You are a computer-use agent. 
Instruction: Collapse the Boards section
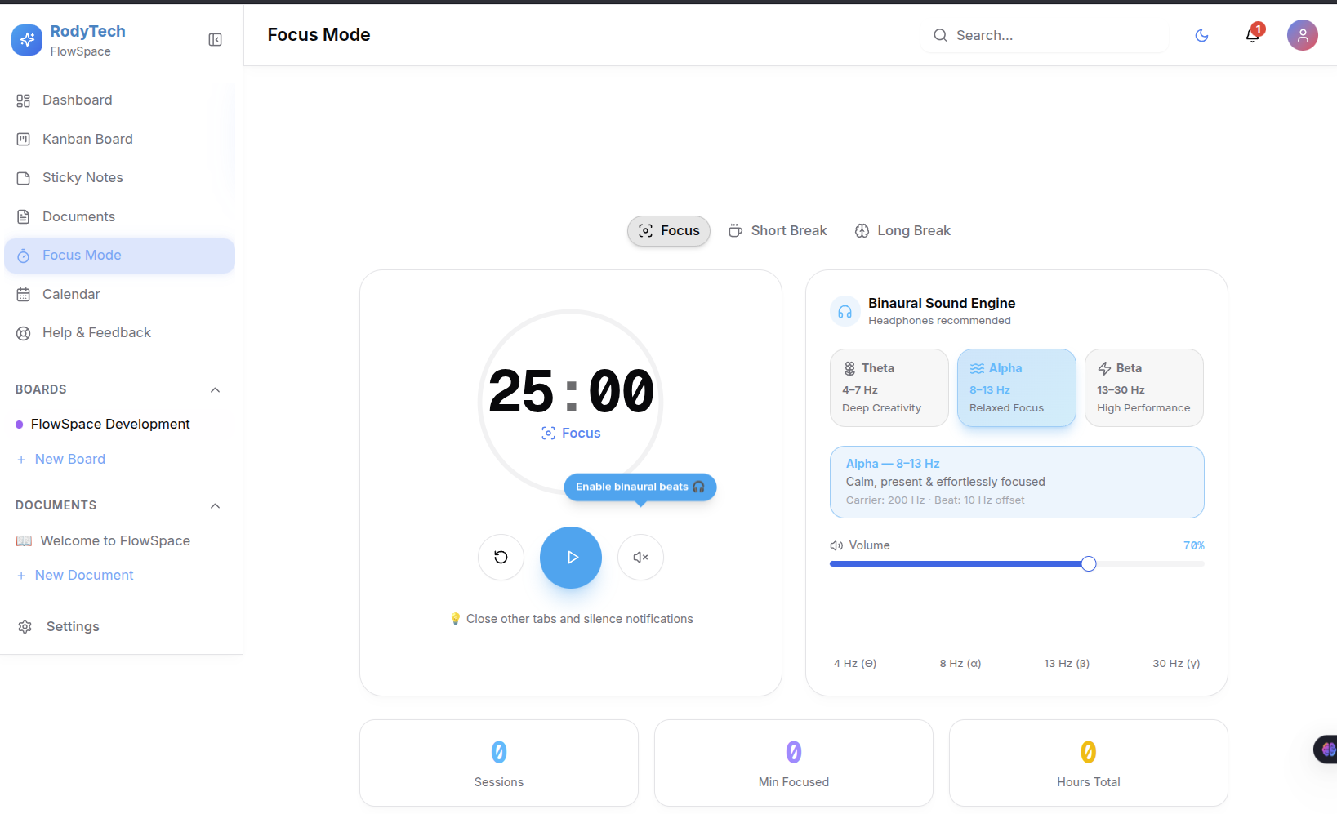click(x=215, y=389)
